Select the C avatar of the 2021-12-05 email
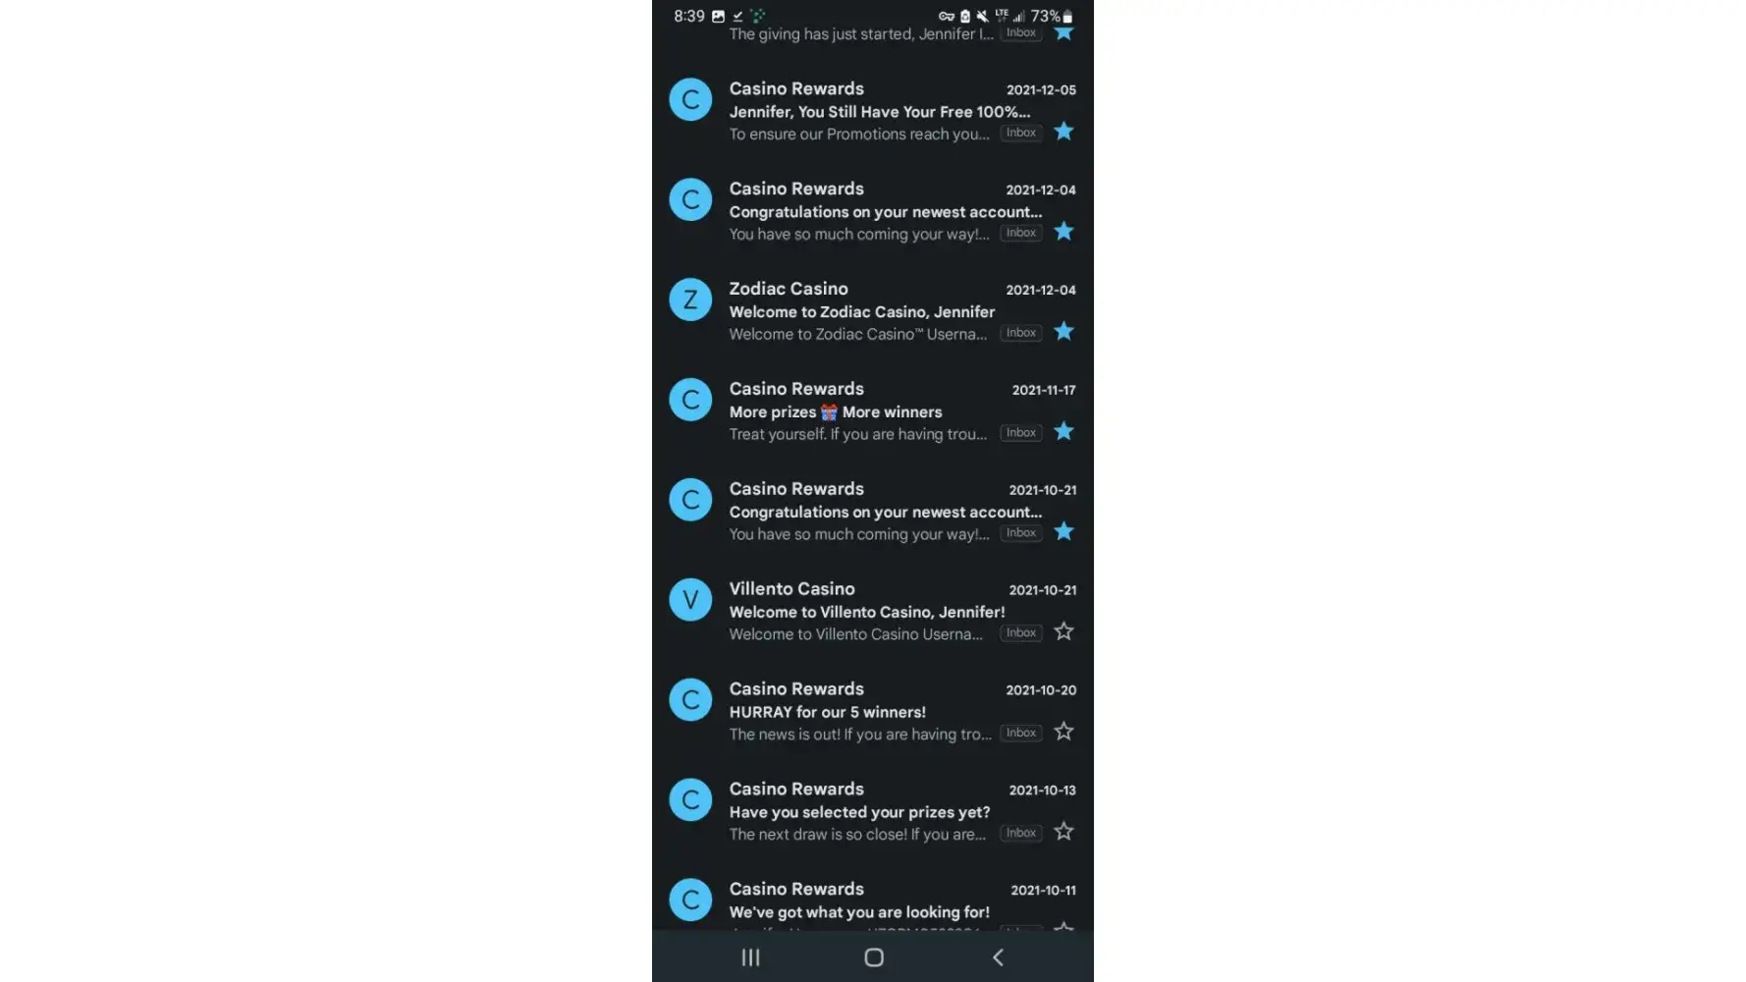Image resolution: width=1746 pixels, height=982 pixels. click(690, 99)
